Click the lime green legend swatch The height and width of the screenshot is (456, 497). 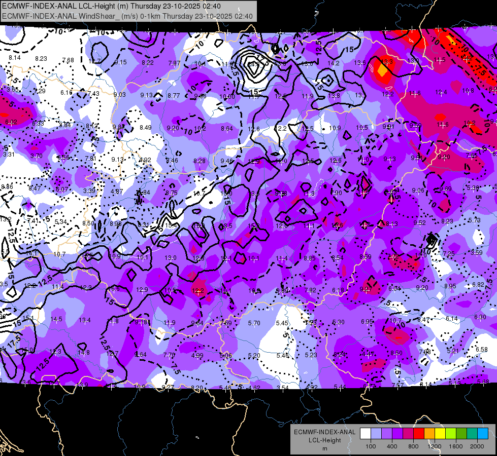(451, 434)
